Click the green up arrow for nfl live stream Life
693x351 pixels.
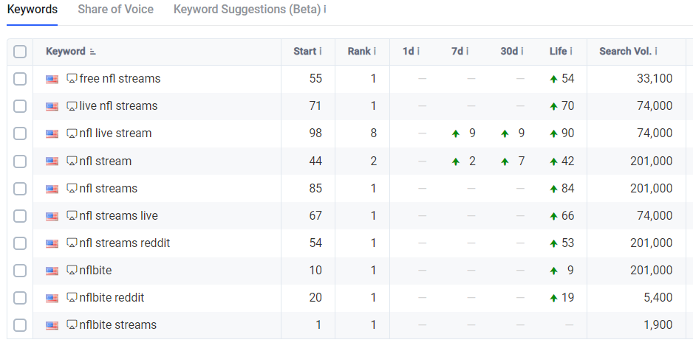click(x=553, y=133)
